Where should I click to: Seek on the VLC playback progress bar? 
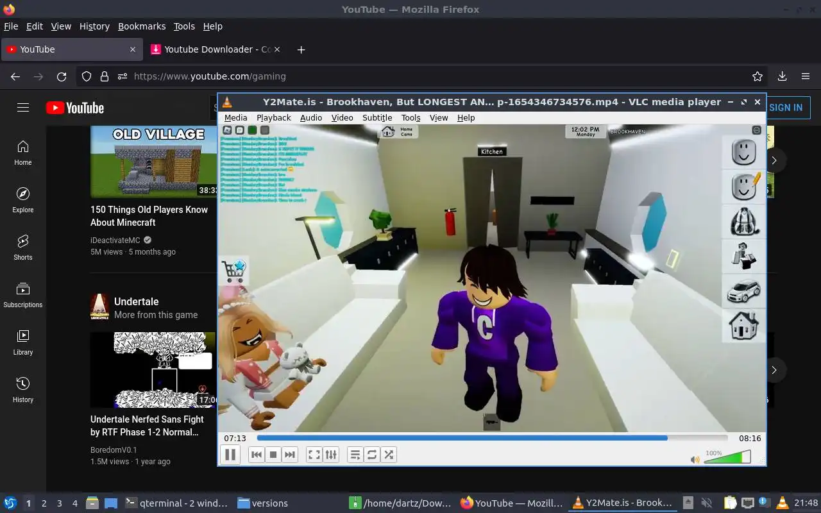coord(492,439)
